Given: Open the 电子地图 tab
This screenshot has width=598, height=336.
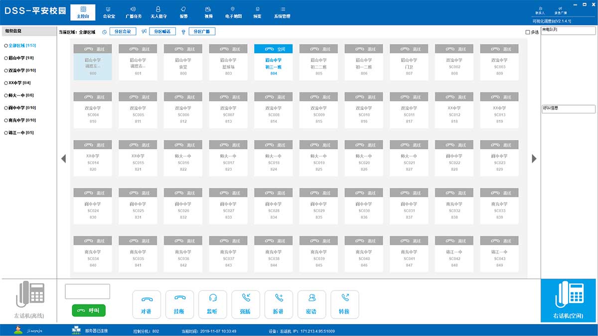Looking at the screenshot, I should point(233,12).
